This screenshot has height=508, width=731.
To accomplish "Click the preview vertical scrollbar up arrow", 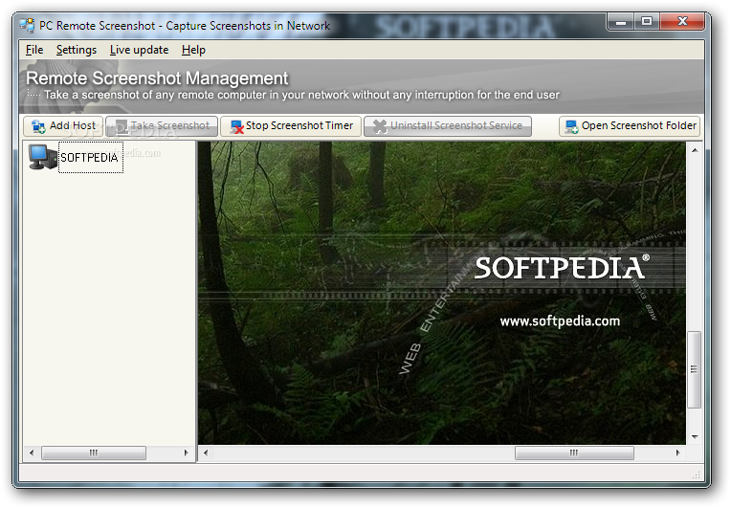I will tap(695, 150).
